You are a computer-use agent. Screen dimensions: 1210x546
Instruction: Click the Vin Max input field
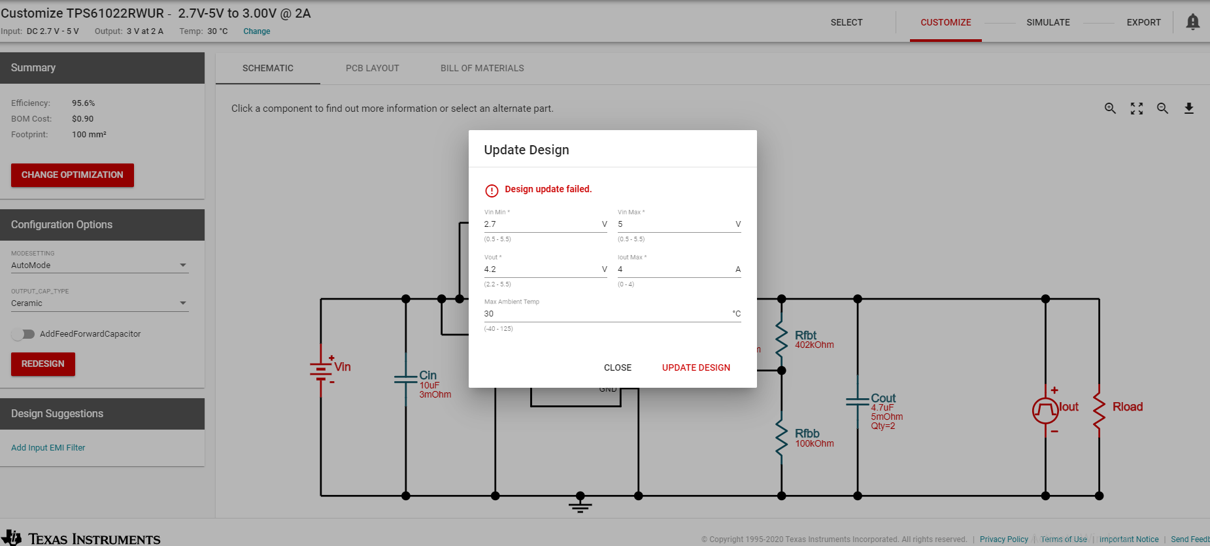pyautogui.click(x=679, y=224)
